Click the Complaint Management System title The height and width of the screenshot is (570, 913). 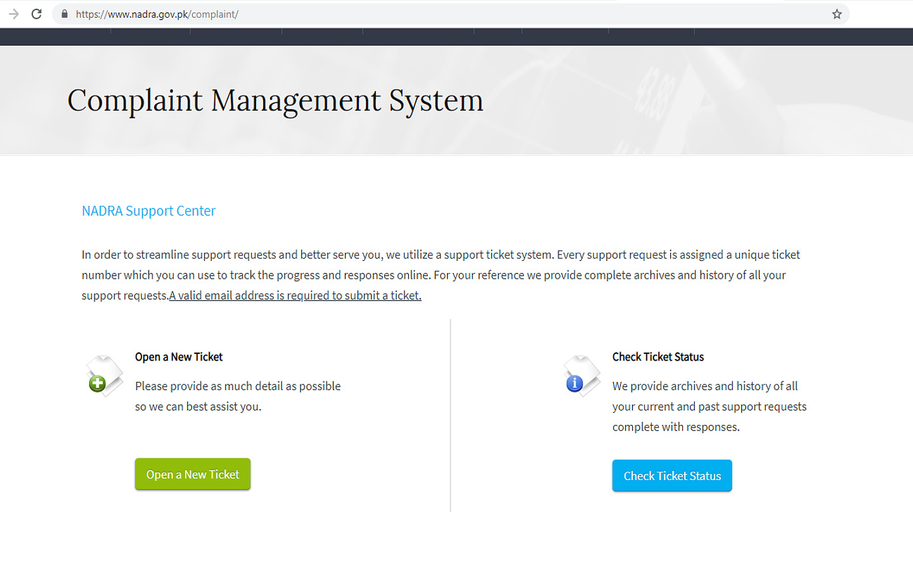pyautogui.click(x=275, y=101)
